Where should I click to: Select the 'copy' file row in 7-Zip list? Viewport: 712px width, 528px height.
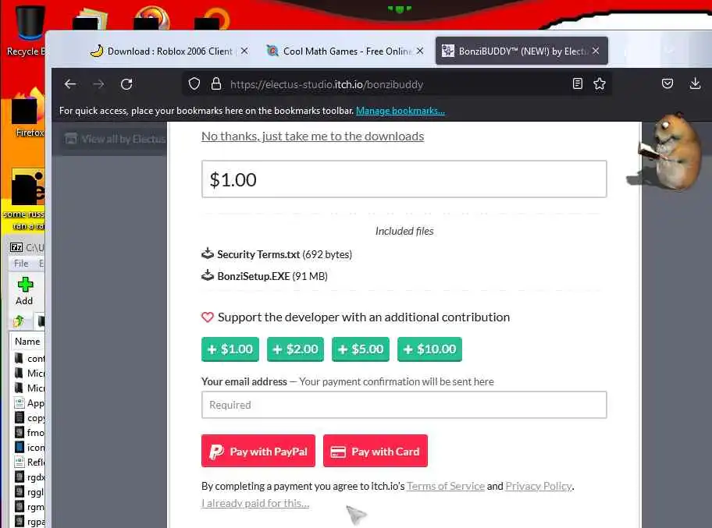point(29,418)
